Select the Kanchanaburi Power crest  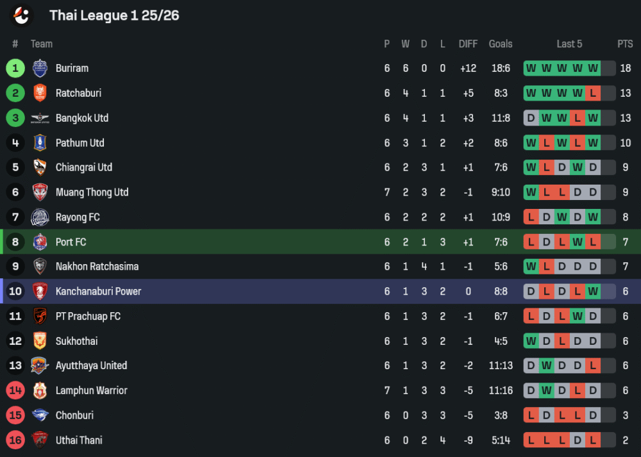[40, 292]
